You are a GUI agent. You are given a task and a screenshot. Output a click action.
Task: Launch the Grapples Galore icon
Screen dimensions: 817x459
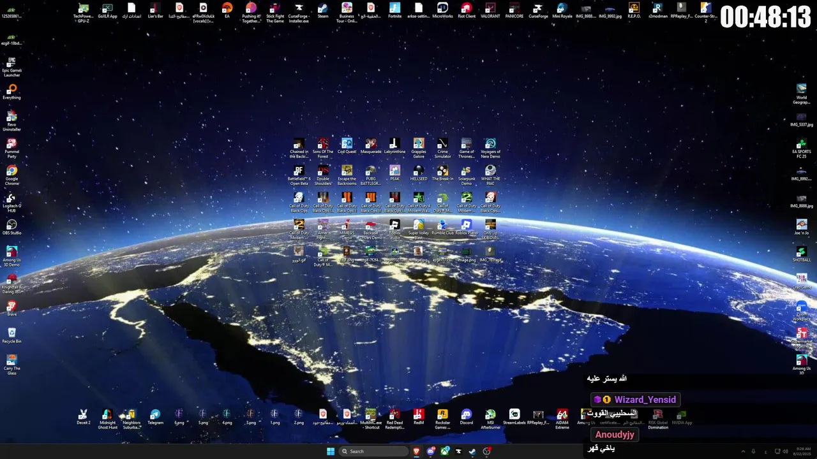pos(419,149)
